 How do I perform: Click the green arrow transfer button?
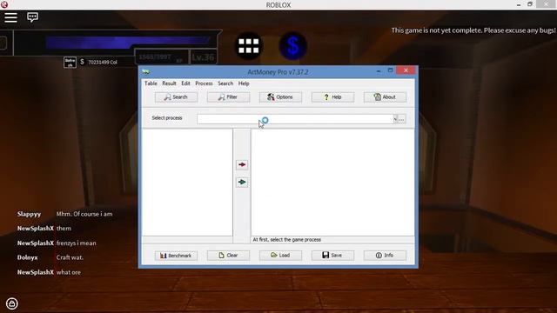242,182
